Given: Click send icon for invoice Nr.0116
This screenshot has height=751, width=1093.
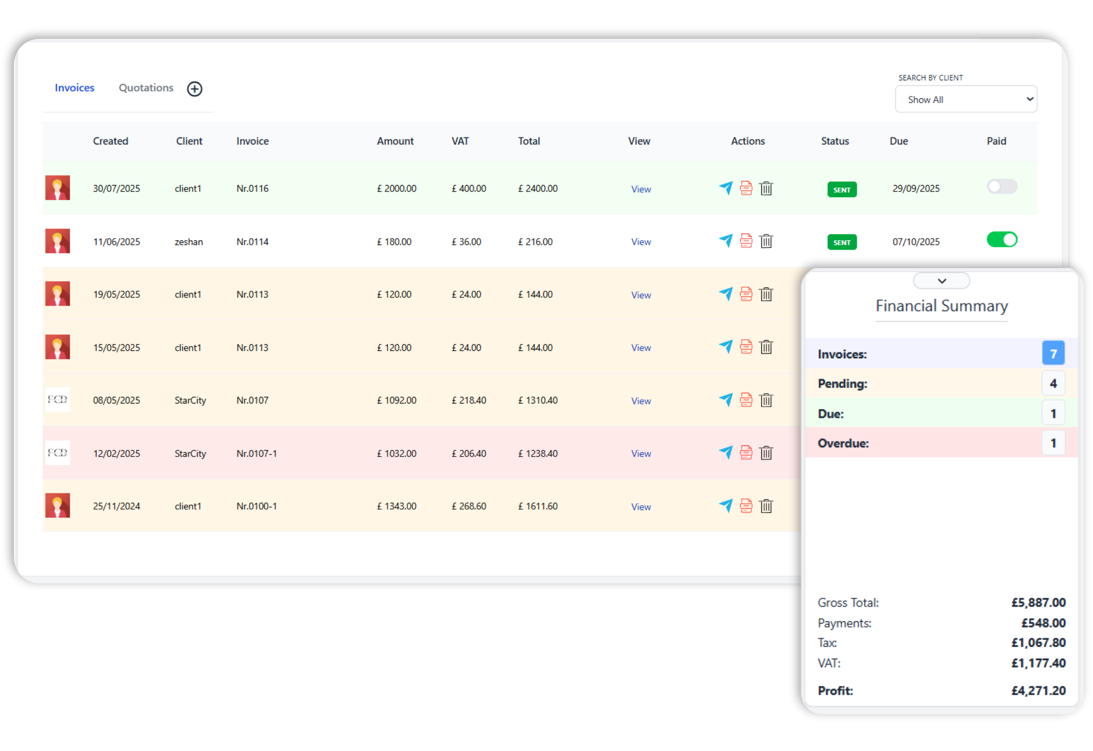Looking at the screenshot, I should click(726, 188).
